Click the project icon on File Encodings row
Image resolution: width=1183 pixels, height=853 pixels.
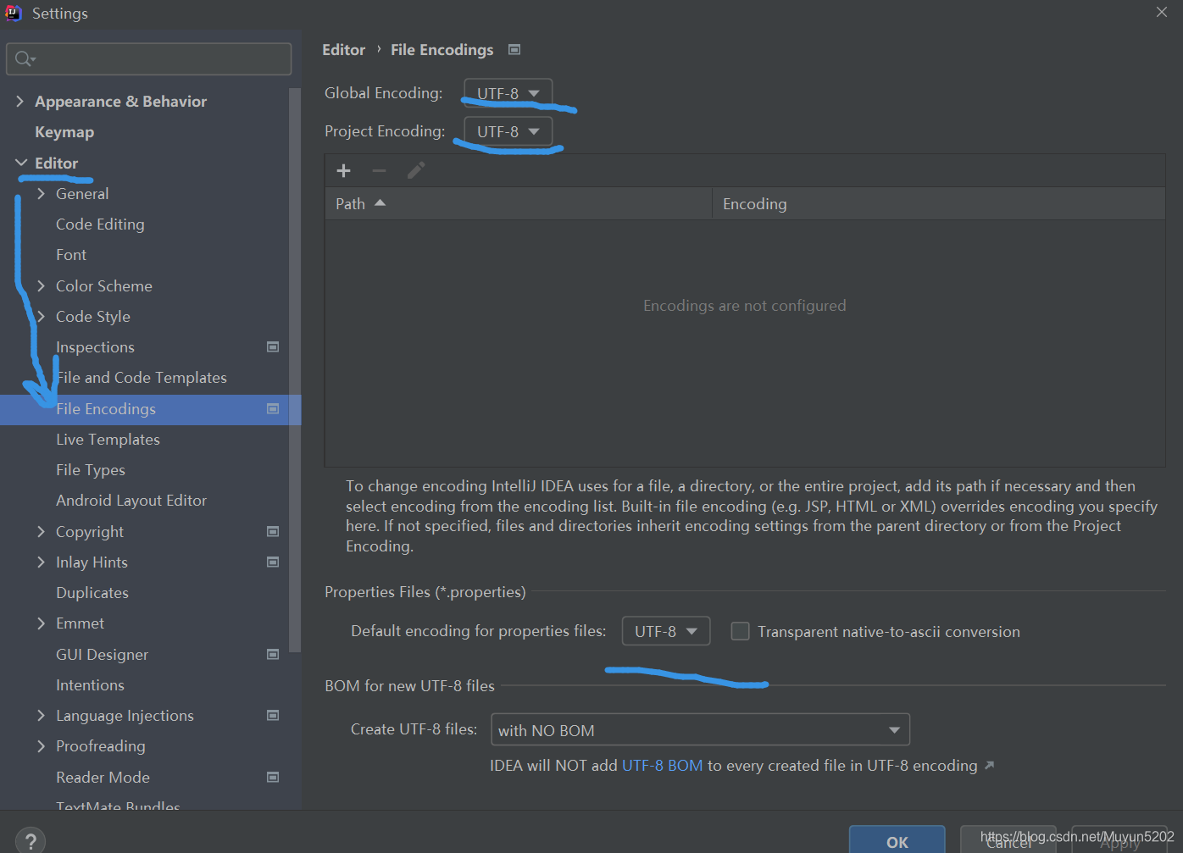coord(273,408)
